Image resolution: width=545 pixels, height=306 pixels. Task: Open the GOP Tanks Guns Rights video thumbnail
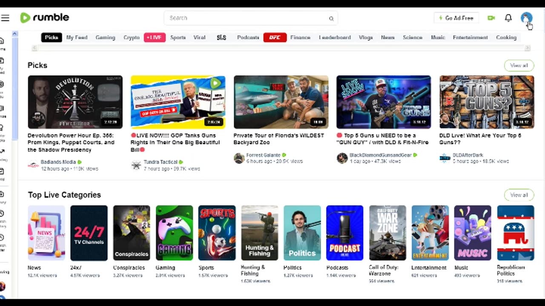[178, 102]
